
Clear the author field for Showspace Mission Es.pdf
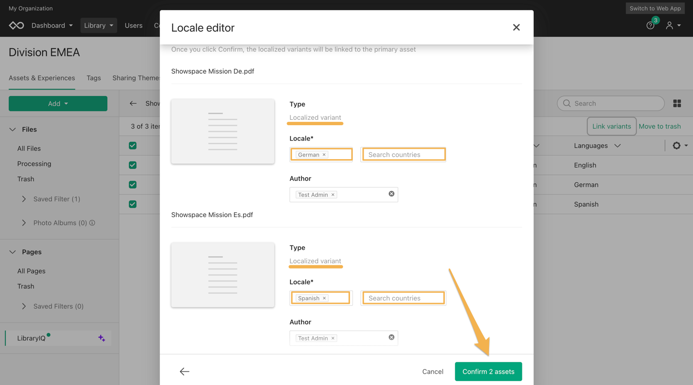tap(392, 337)
